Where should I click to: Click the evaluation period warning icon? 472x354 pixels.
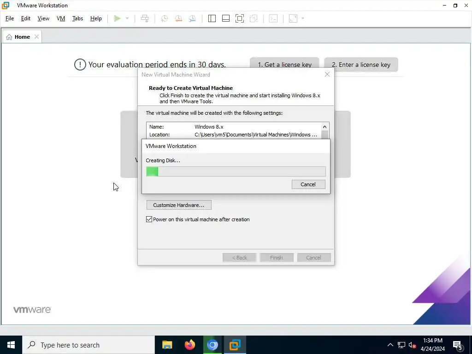(80, 65)
